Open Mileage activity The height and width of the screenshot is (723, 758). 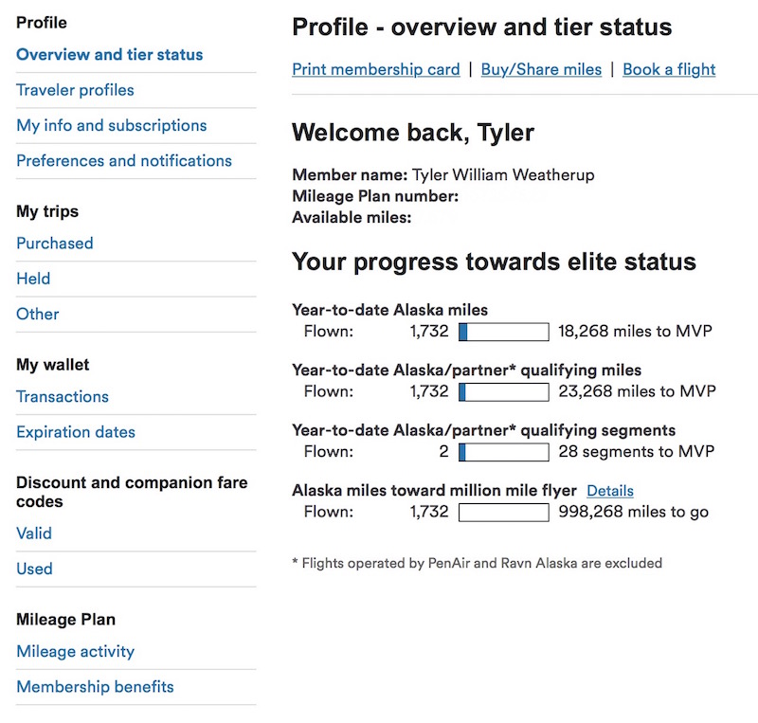pos(76,651)
